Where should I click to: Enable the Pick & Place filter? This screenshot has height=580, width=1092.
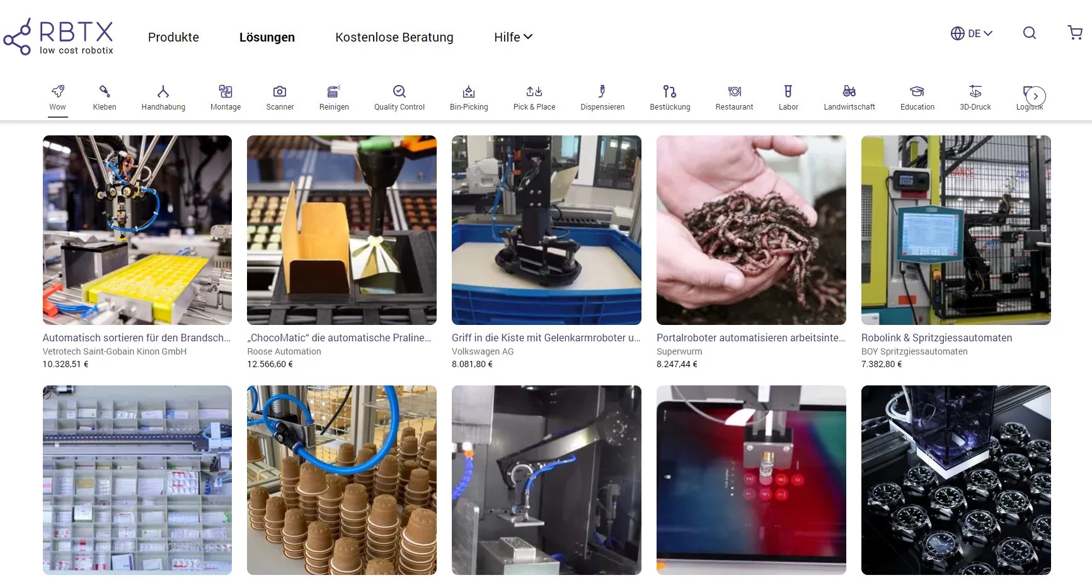tap(534, 96)
